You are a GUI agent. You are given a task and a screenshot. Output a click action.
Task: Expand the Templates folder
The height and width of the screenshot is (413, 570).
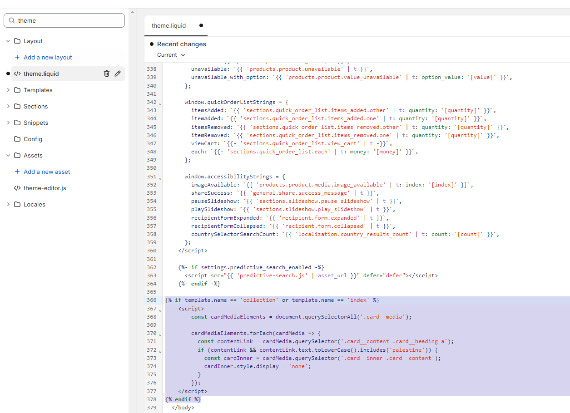8,90
